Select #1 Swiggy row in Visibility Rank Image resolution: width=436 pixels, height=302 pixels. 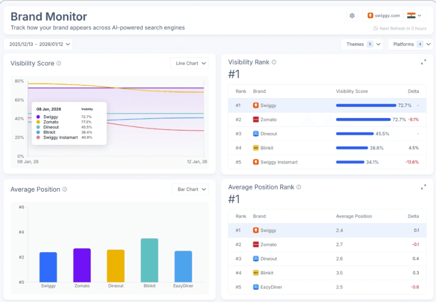point(327,105)
